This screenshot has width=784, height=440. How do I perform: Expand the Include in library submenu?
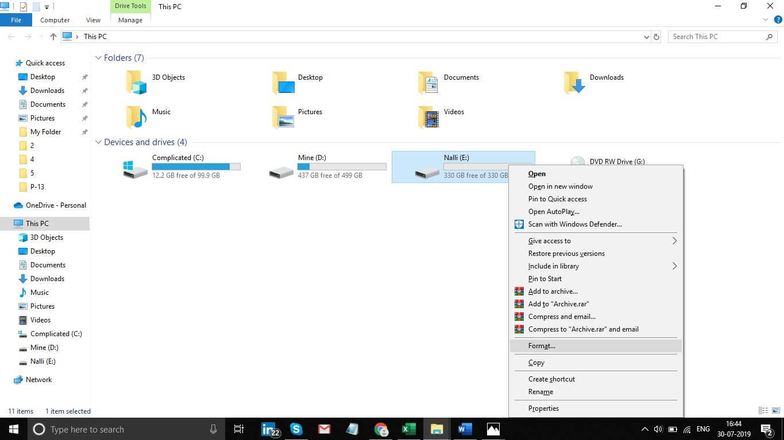[x=675, y=266]
